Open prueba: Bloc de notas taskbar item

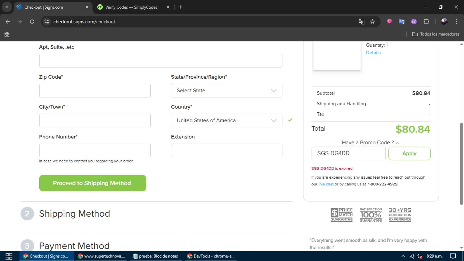(156, 256)
